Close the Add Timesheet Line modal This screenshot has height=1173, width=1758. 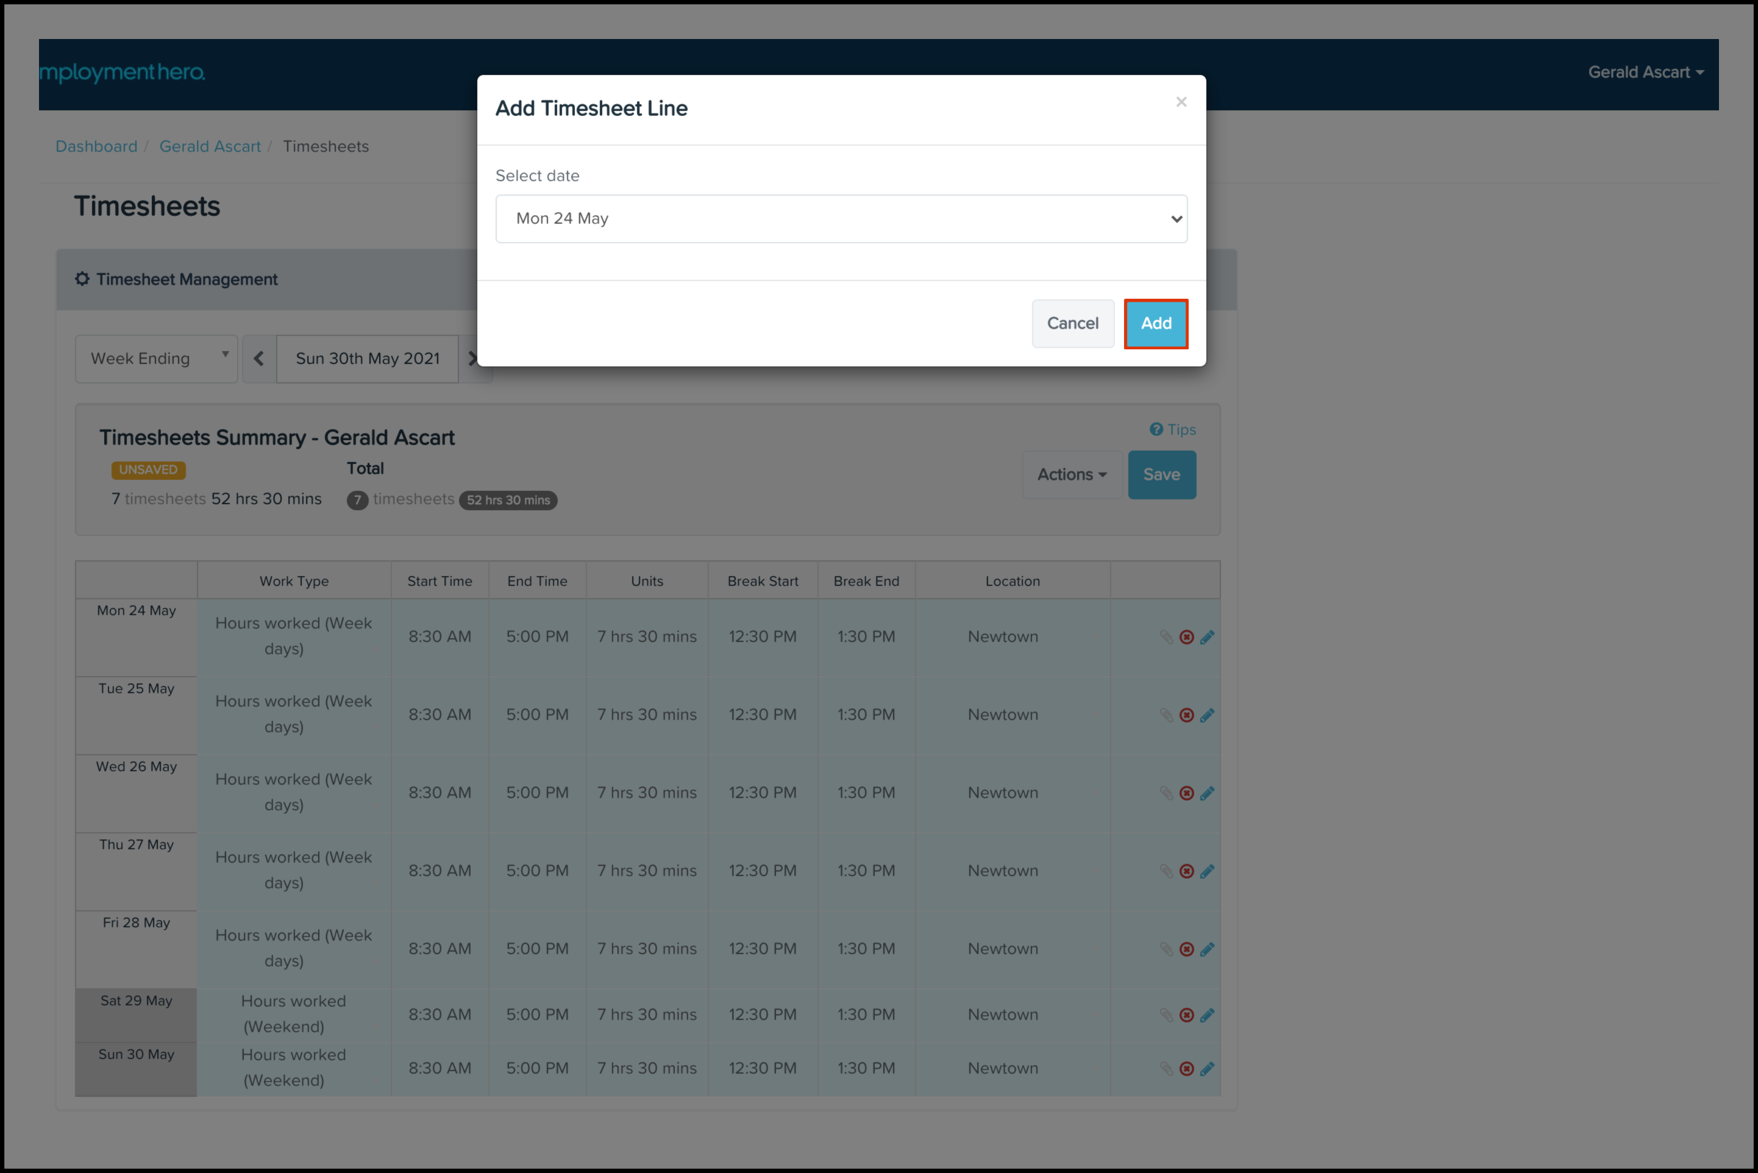[1181, 102]
